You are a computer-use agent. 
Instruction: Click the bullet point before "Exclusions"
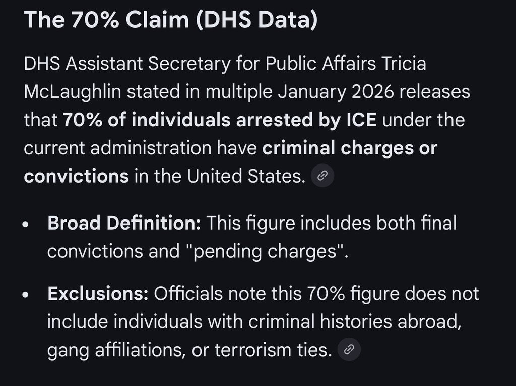[26, 295]
